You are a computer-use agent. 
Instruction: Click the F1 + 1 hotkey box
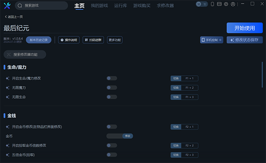point(190,78)
